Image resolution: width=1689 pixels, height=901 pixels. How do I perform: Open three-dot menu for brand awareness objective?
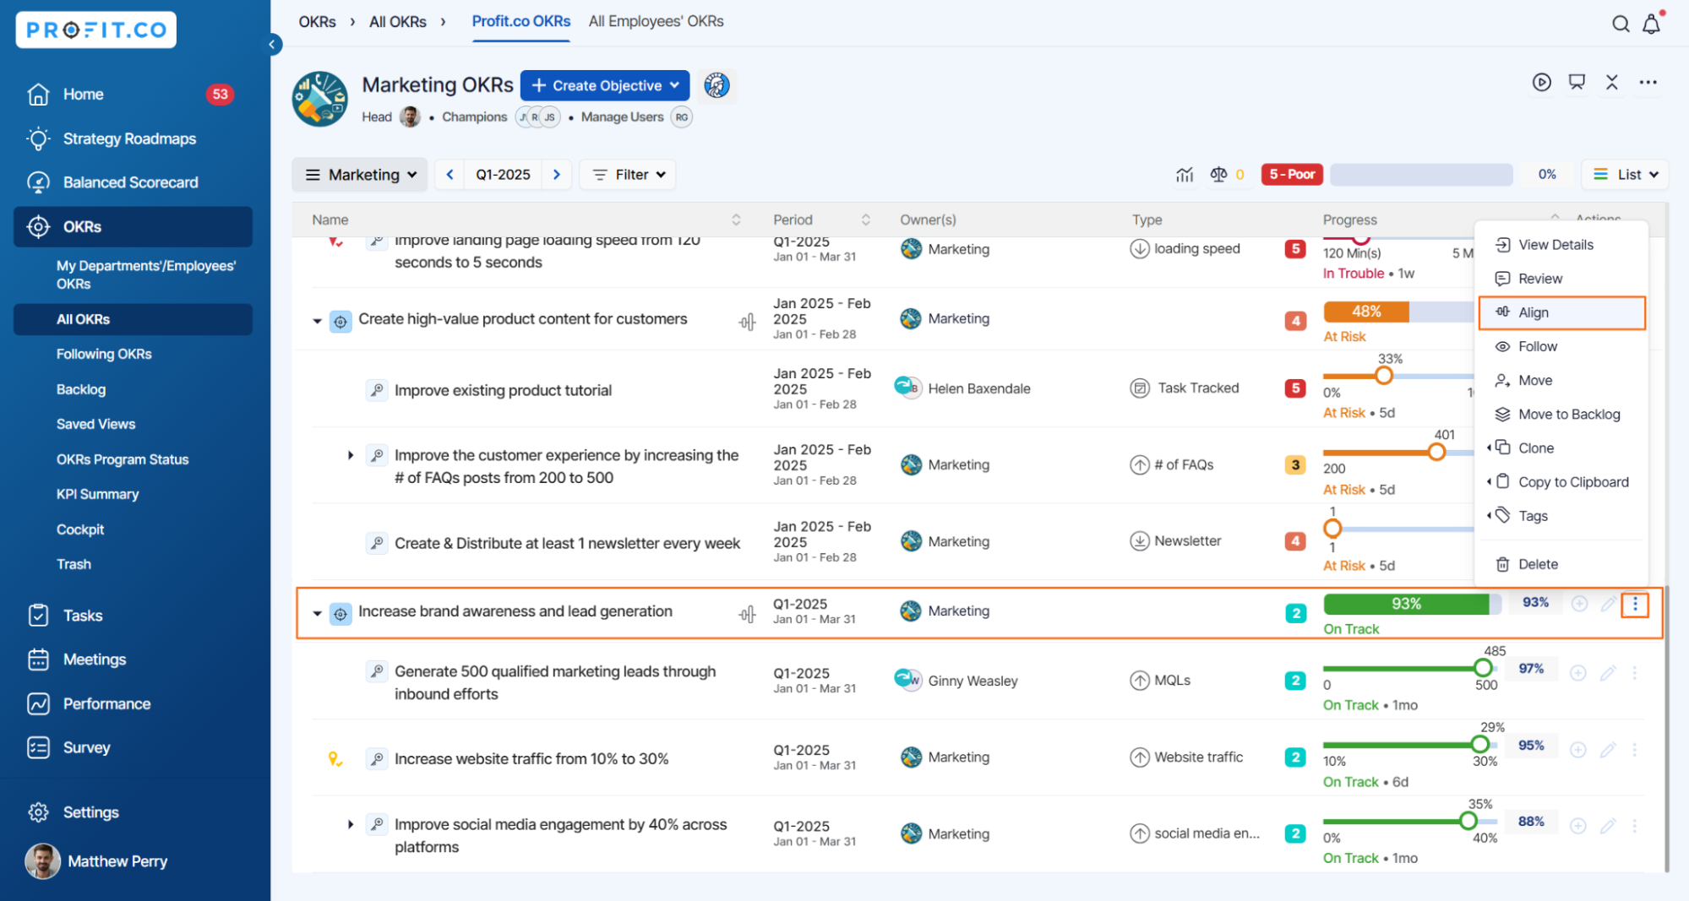click(1635, 604)
